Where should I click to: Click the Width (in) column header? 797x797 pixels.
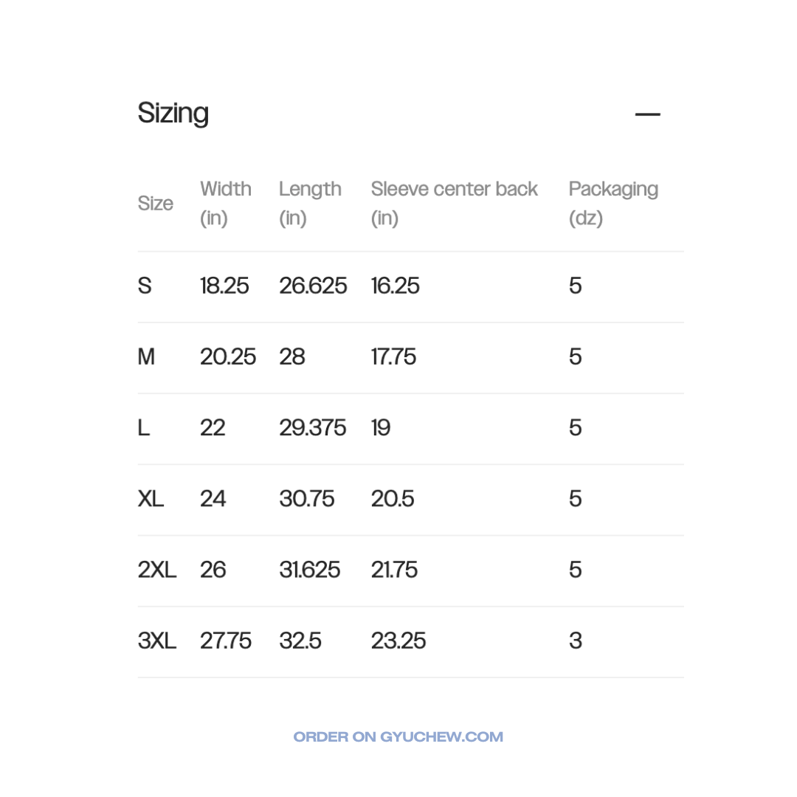tap(226, 204)
